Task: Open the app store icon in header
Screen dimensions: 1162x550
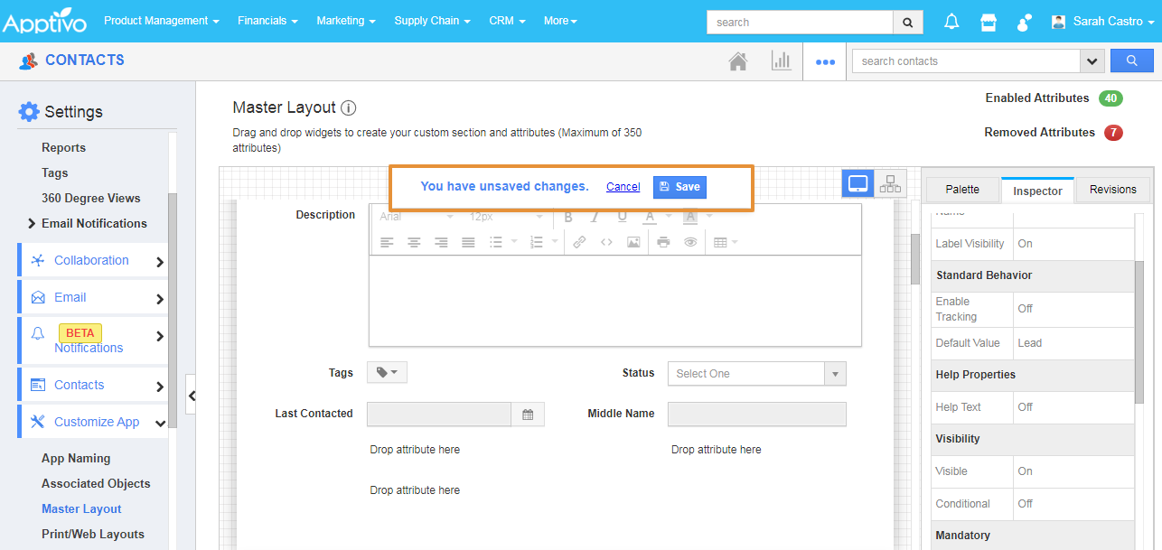Action: tap(989, 22)
